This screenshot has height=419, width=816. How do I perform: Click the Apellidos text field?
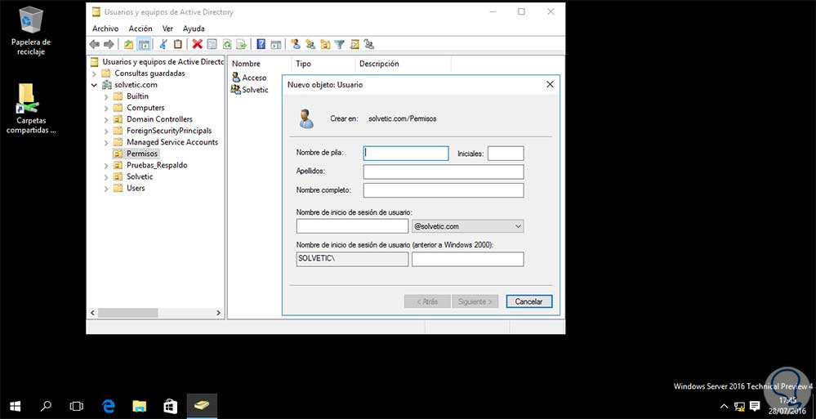coord(444,172)
